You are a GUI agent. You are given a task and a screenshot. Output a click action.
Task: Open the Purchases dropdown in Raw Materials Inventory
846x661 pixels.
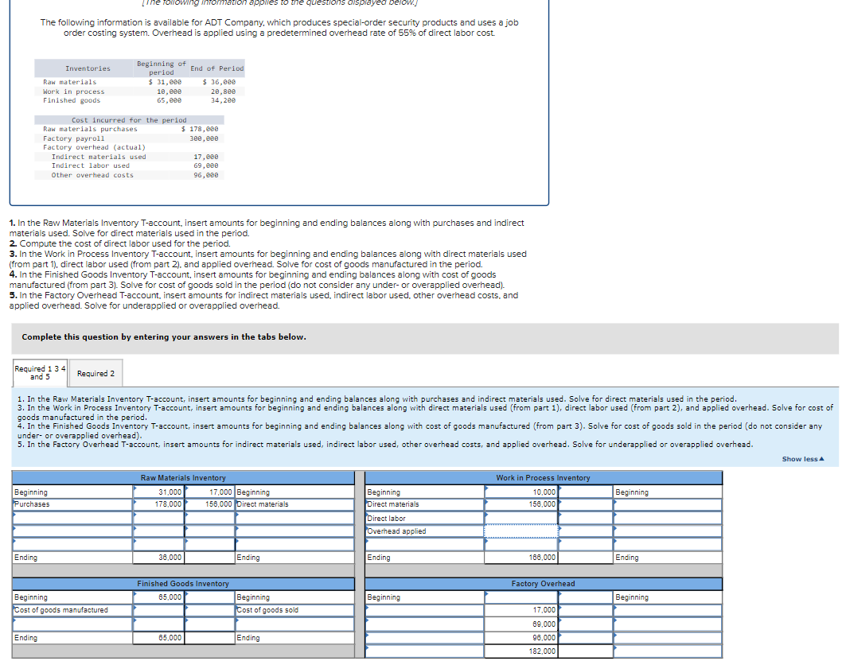point(72,504)
